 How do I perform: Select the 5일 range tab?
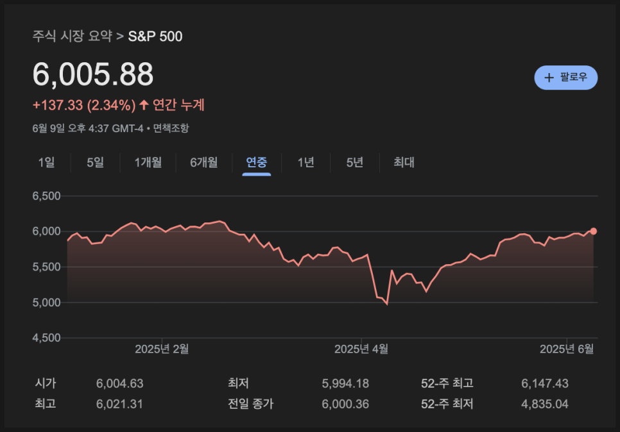(x=95, y=162)
